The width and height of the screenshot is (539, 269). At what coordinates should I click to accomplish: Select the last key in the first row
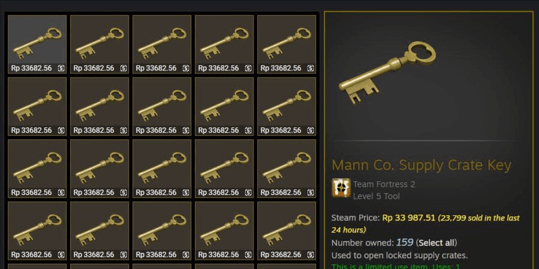(x=287, y=44)
